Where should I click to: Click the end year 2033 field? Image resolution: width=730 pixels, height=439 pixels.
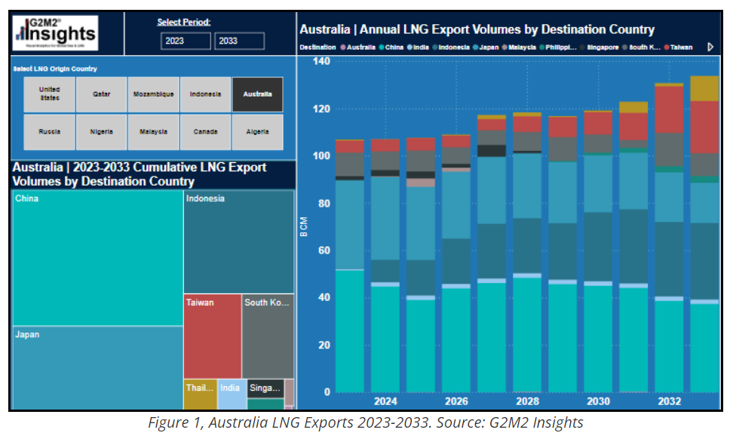(239, 41)
